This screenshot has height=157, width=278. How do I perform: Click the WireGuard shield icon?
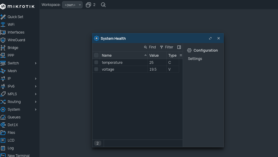click(3, 40)
